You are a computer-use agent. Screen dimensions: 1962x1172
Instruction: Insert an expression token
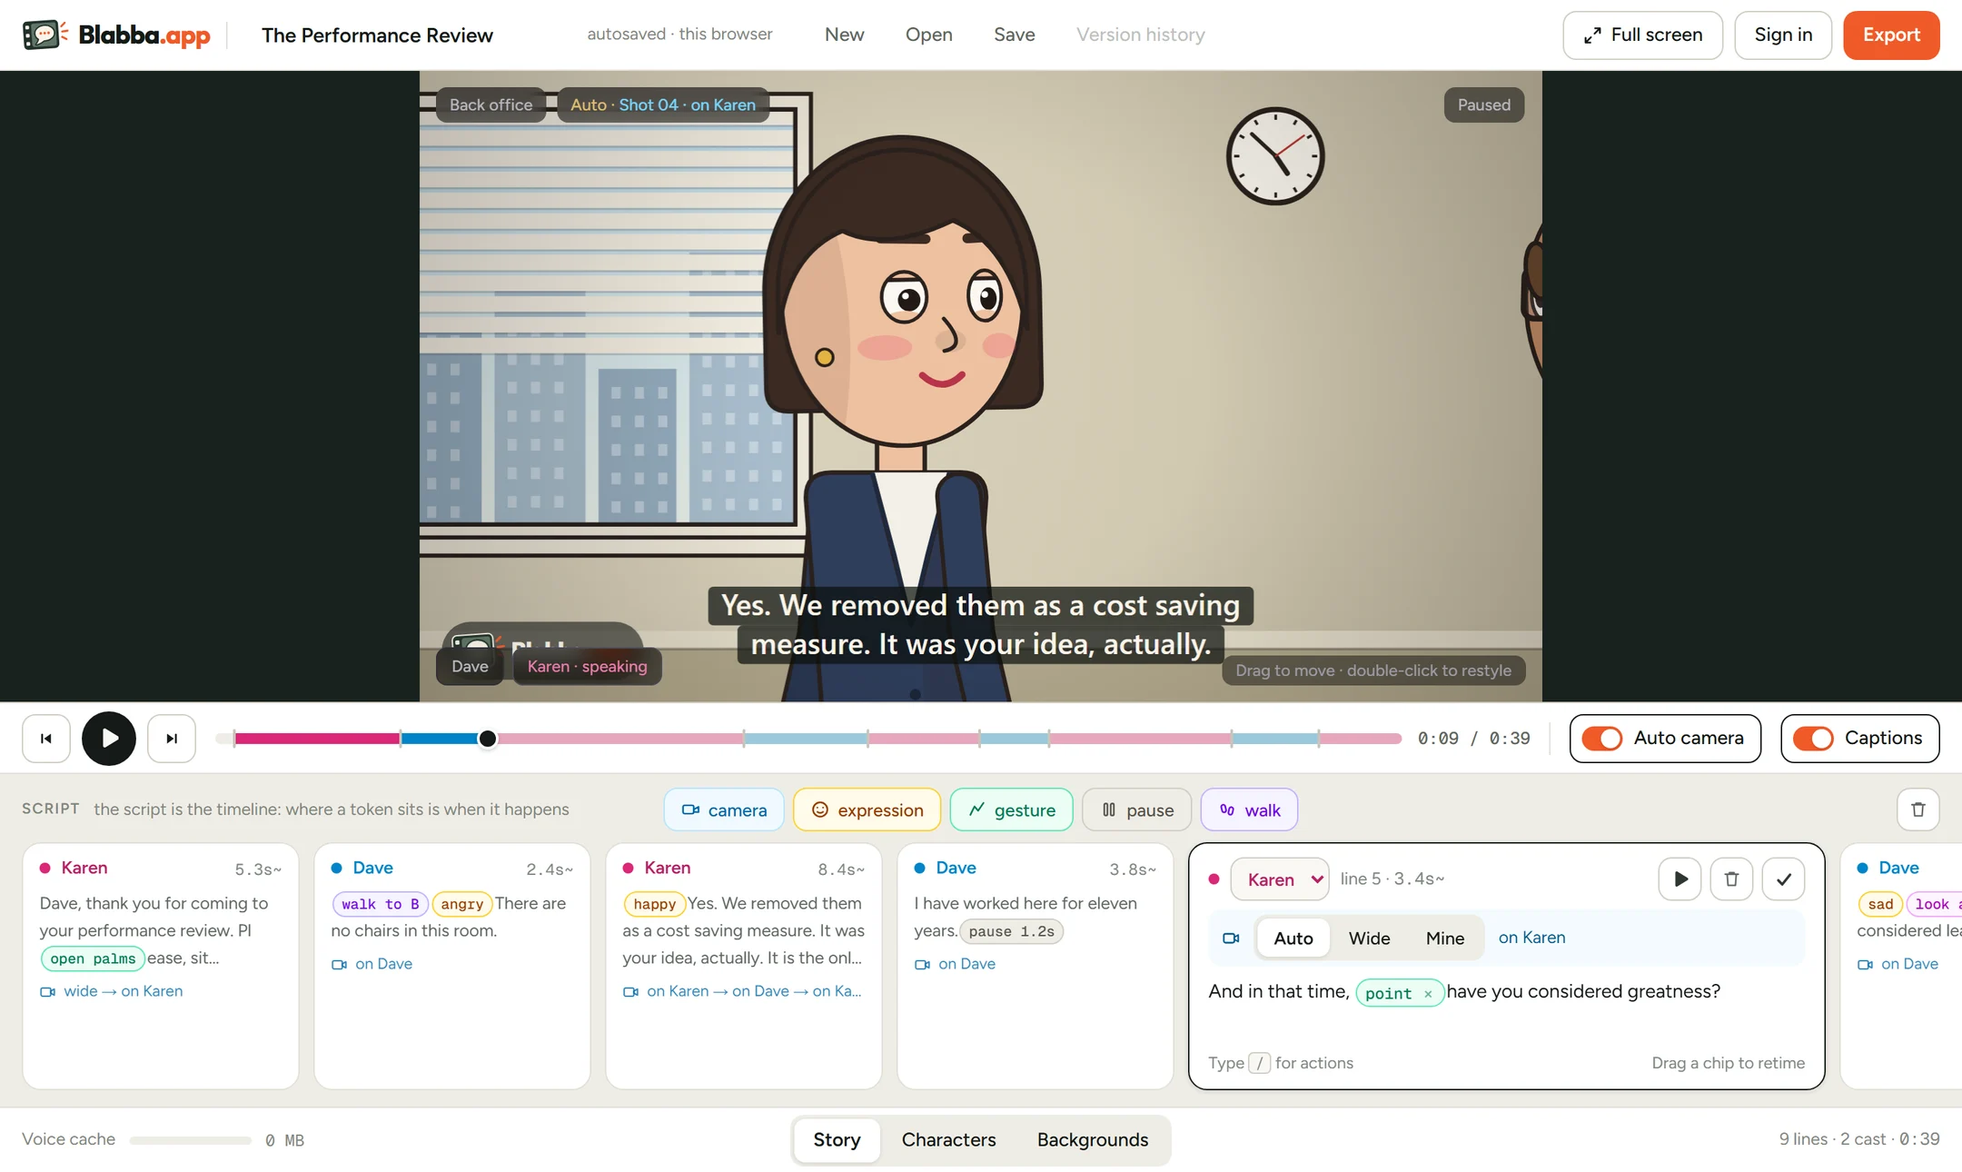point(867,809)
